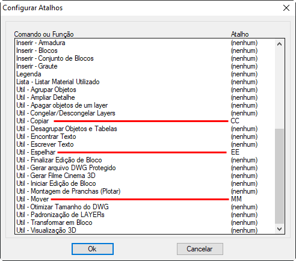
Task: Select Lista - Listar Material Utilizado
Action: pos(145,82)
